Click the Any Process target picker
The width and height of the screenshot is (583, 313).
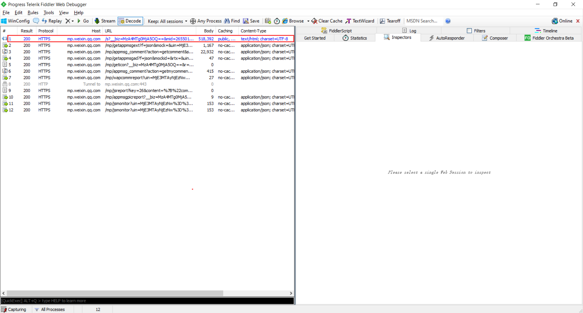[x=206, y=21]
